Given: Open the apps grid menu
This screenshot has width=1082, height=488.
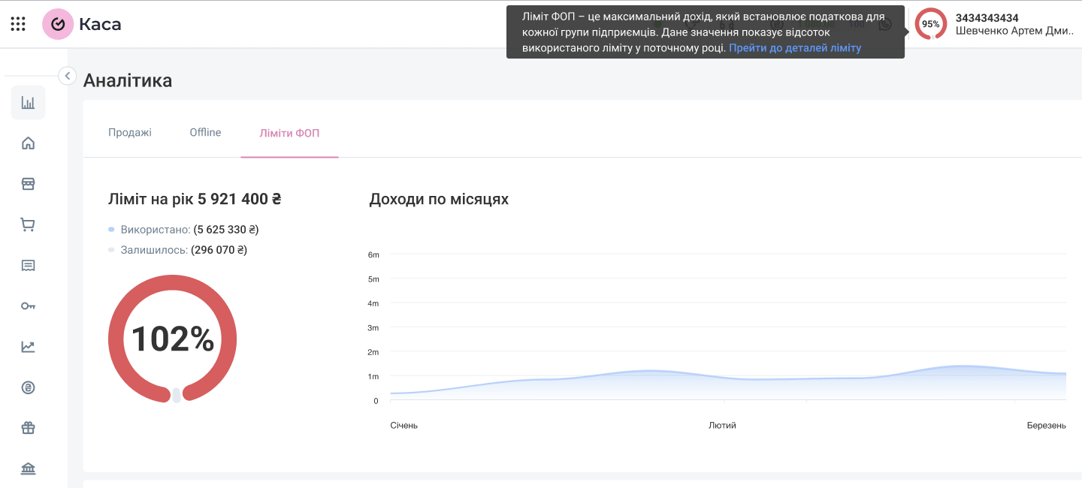Looking at the screenshot, I should pyautogui.click(x=18, y=24).
